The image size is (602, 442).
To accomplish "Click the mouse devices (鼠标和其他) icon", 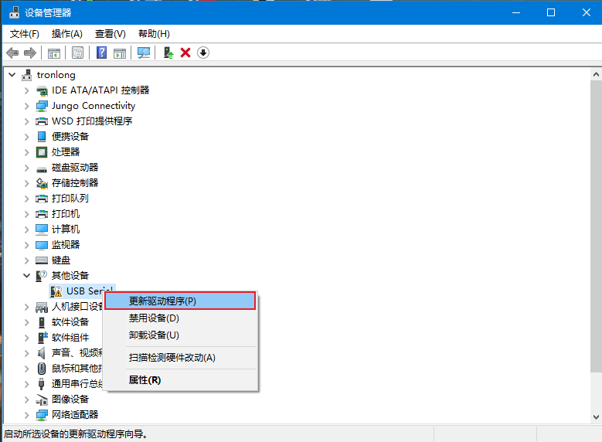I will tap(42, 369).
